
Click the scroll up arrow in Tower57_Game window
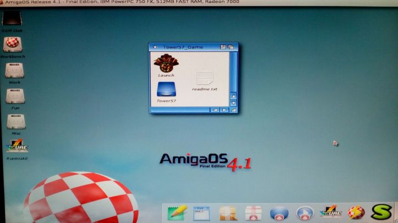(233, 97)
